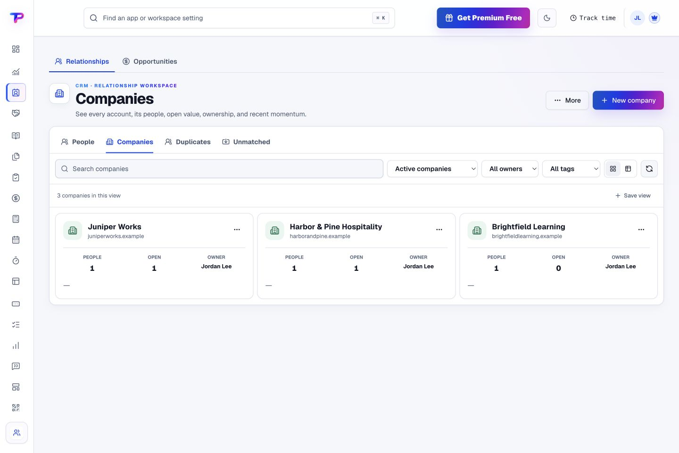Focus the Search companies field

[x=219, y=169]
